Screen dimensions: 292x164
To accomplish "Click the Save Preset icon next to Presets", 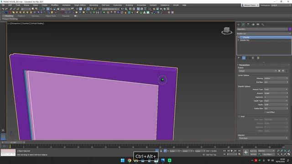I will (x=279, y=71).
